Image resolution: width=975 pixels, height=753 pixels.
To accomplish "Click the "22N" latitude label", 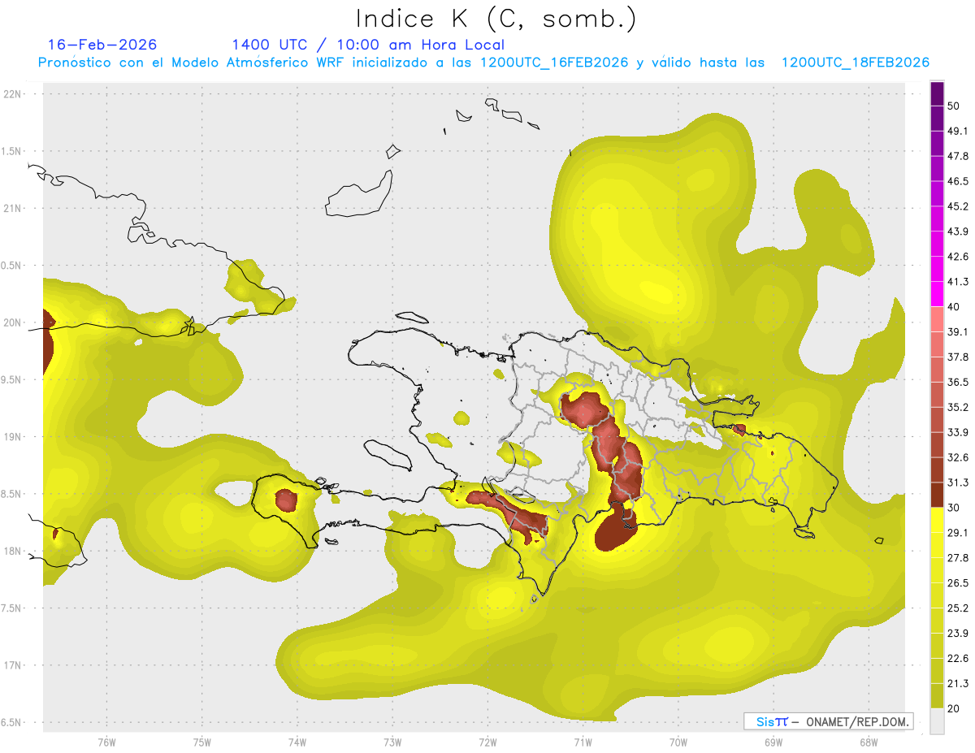I will click(11, 94).
